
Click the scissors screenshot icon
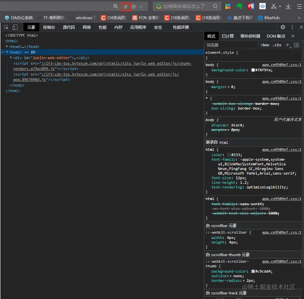point(274,6)
